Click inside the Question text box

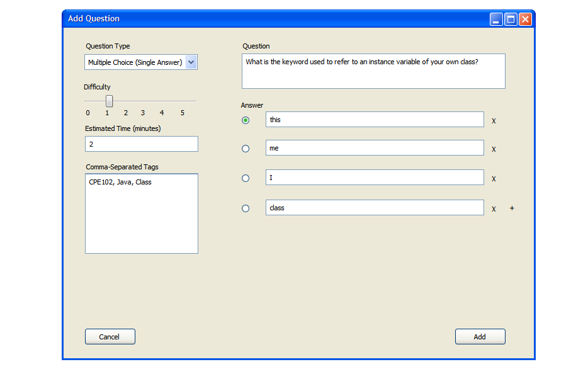pos(373,71)
